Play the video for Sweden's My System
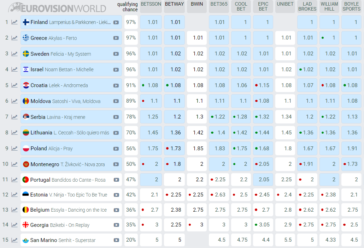This screenshot has height=248, width=364. (x=116, y=54)
